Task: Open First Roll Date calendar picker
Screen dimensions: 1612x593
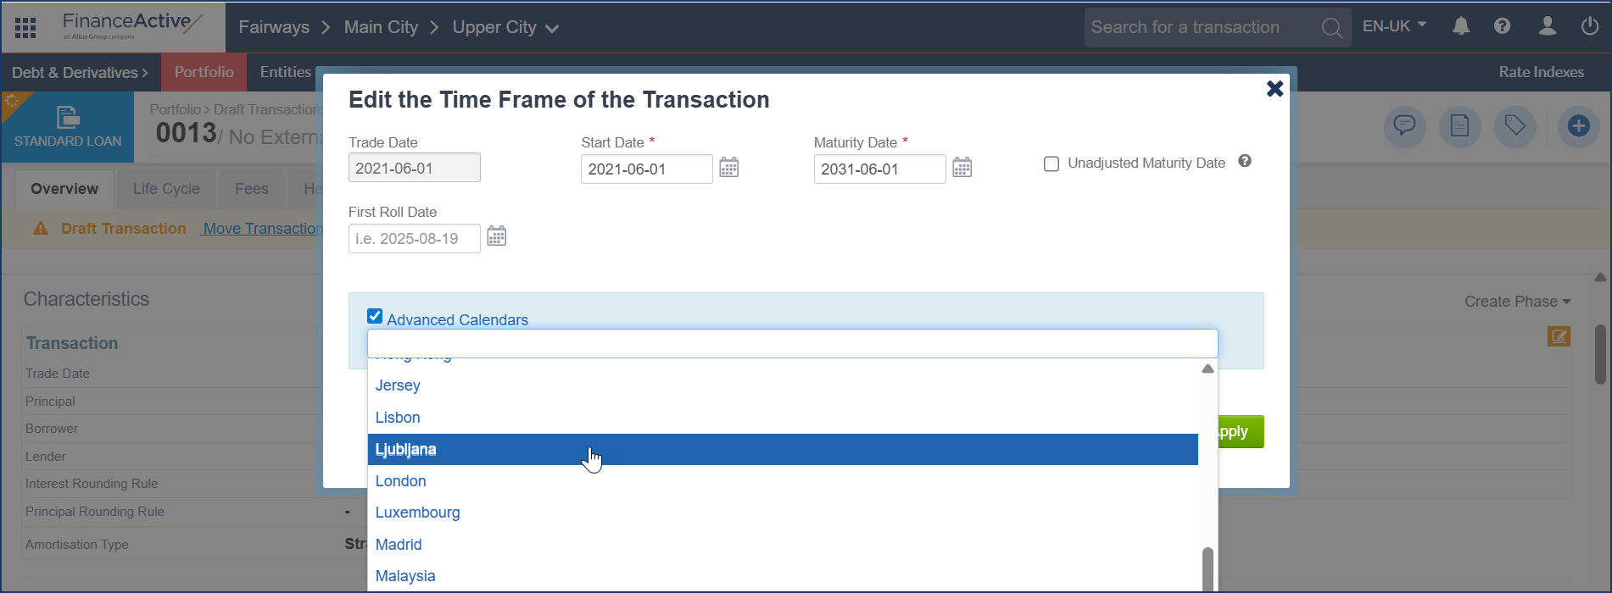Action: pyautogui.click(x=496, y=236)
